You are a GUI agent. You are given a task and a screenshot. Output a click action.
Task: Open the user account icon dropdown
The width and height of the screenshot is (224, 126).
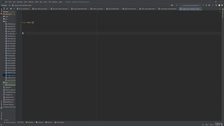[172, 5]
